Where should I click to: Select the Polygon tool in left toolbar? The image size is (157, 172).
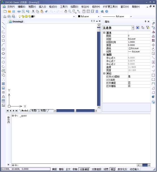pos(3,36)
